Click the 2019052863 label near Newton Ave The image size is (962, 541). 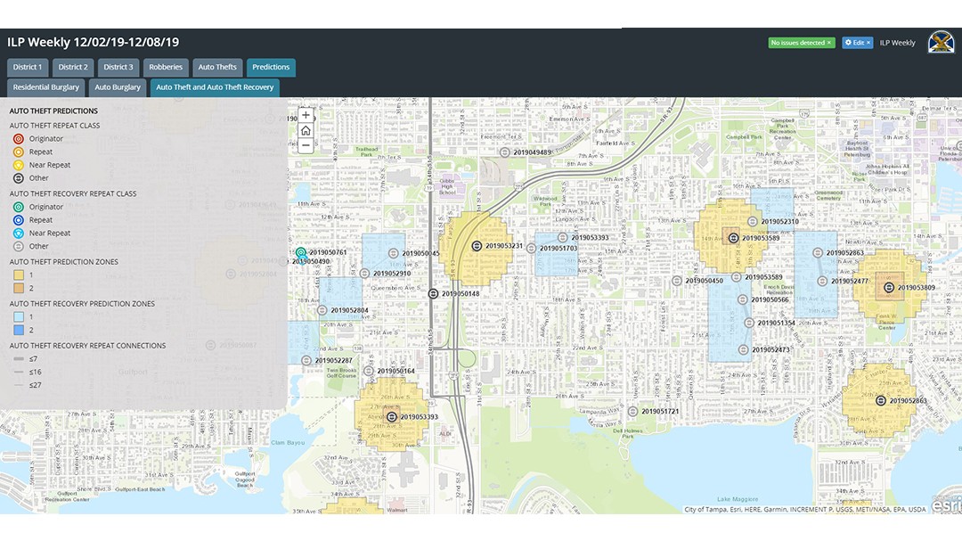tap(844, 253)
